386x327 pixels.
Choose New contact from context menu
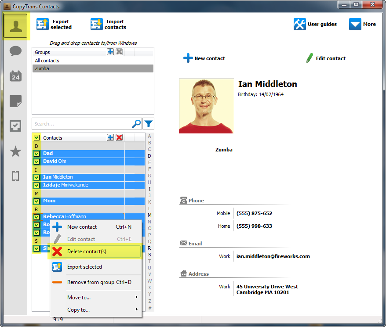96,227
